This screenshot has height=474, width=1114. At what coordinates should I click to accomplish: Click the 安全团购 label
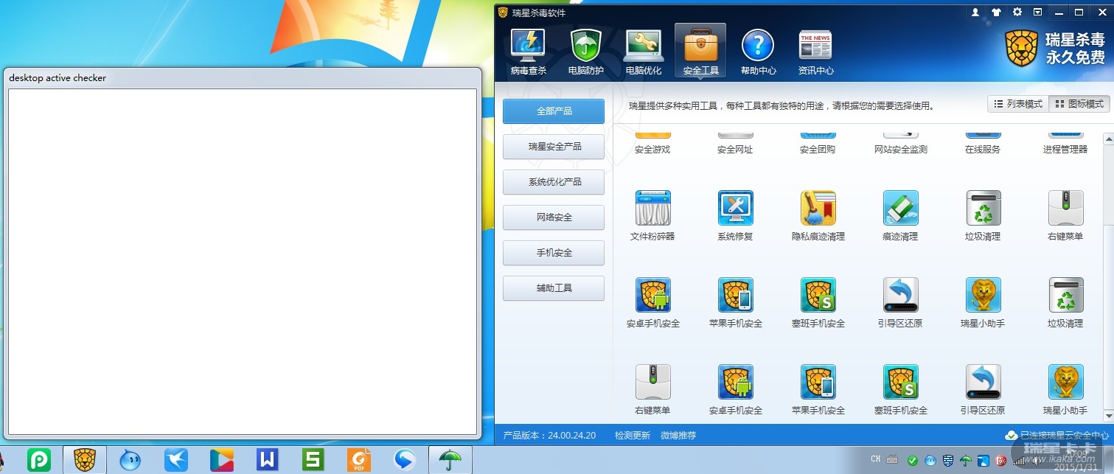818,150
